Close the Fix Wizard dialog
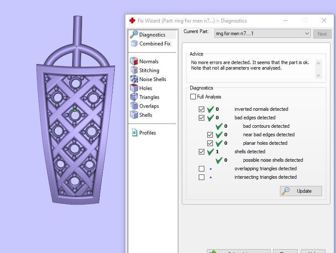Image resolution: width=336 pixels, height=253 pixels. point(324,20)
